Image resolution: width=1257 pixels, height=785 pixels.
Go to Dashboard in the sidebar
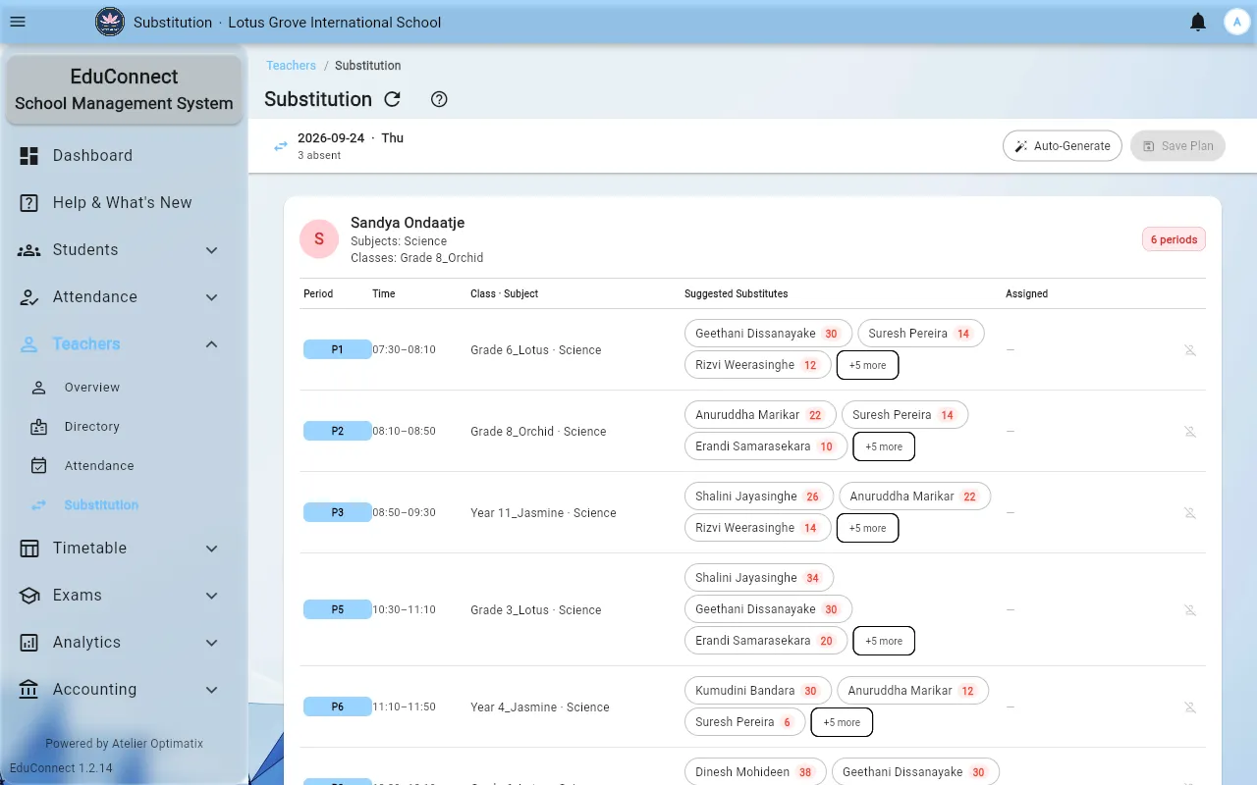(124, 155)
